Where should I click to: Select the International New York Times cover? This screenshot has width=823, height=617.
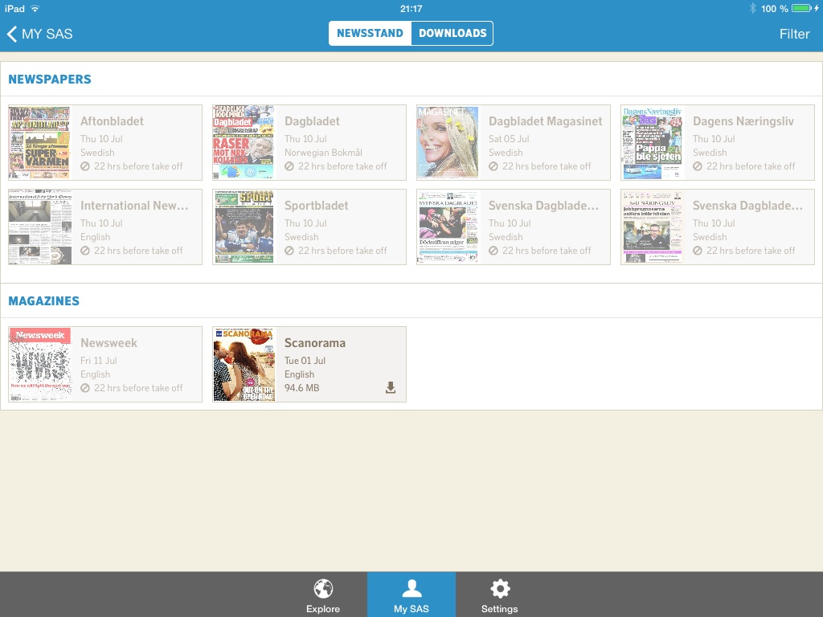click(x=39, y=227)
